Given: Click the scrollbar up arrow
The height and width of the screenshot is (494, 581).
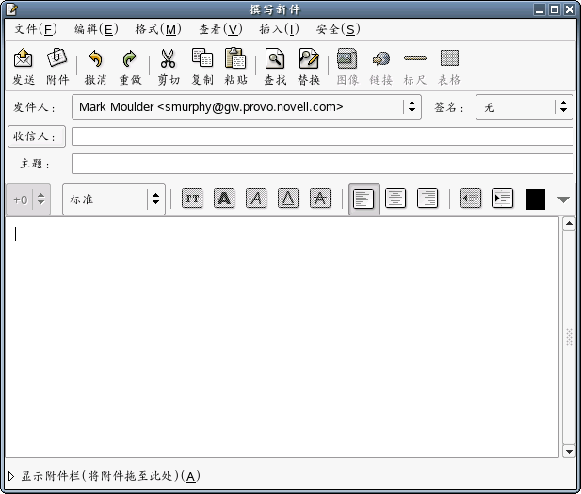Looking at the screenshot, I should 569,223.
